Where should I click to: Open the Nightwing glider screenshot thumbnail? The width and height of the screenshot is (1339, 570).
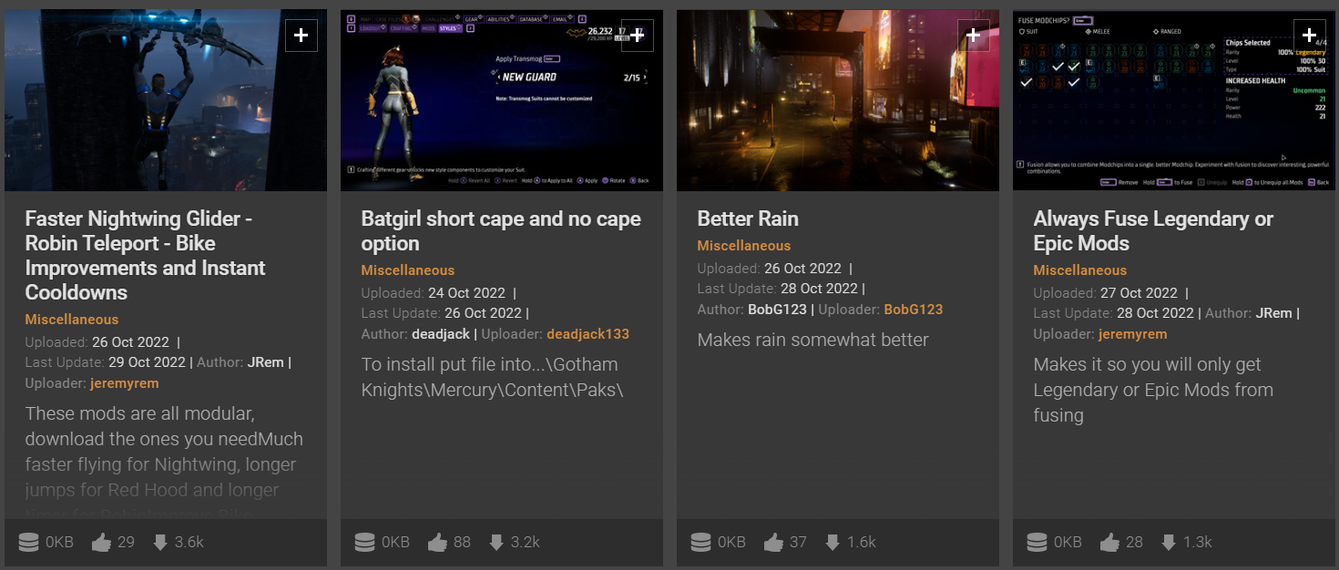coord(166,100)
